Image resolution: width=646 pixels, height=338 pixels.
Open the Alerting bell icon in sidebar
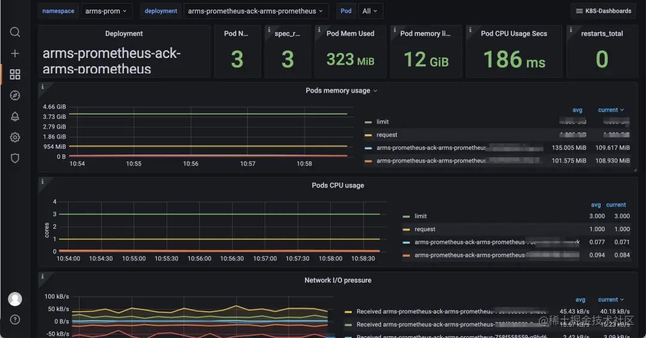pos(15,116)
